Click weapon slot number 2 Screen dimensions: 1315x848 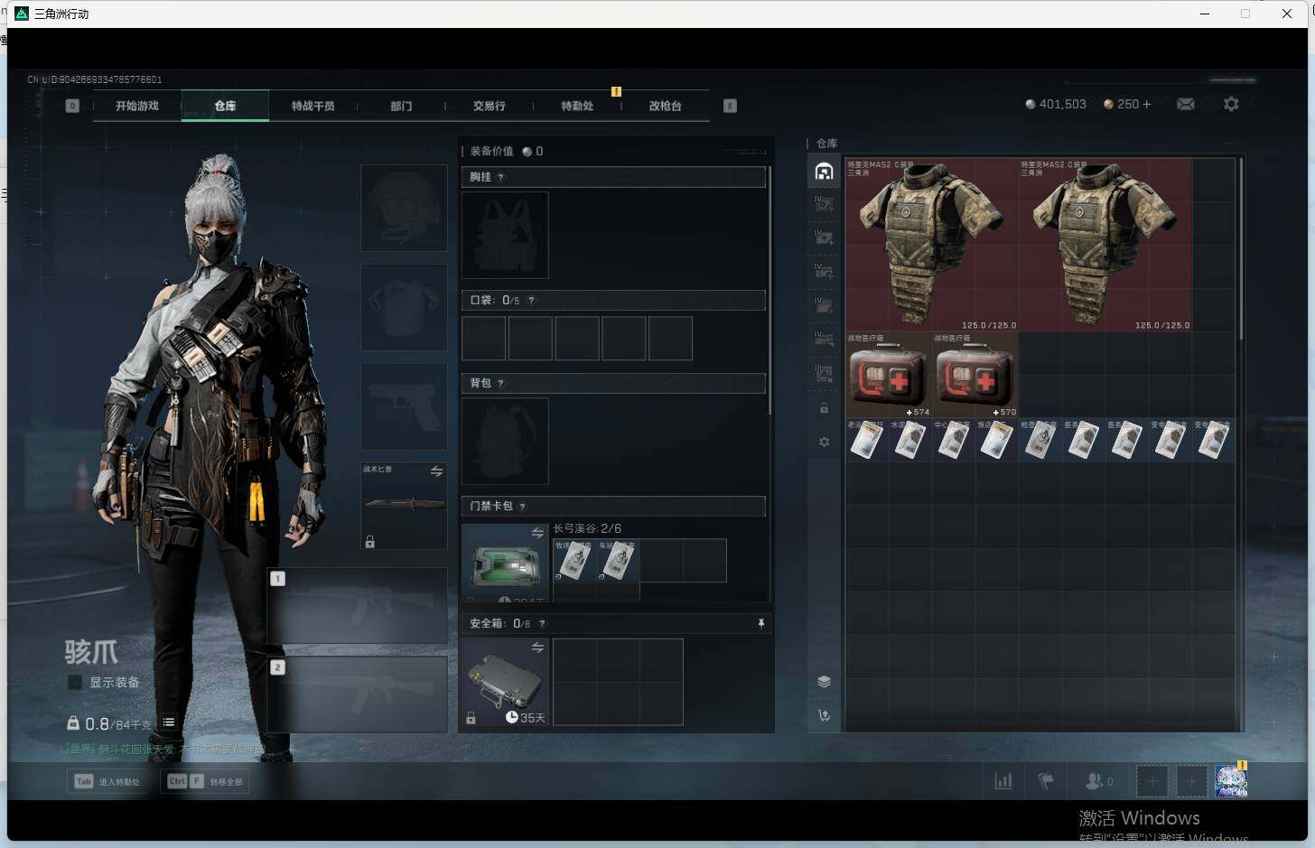tap(358, 694)
